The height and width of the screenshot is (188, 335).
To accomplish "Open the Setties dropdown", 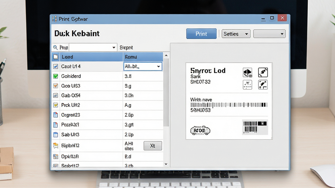I will click(236, 34).
